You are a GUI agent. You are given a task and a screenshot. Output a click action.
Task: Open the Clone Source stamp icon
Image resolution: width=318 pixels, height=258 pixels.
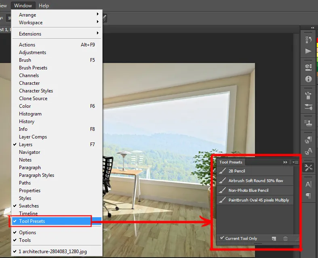pos(308,123)
